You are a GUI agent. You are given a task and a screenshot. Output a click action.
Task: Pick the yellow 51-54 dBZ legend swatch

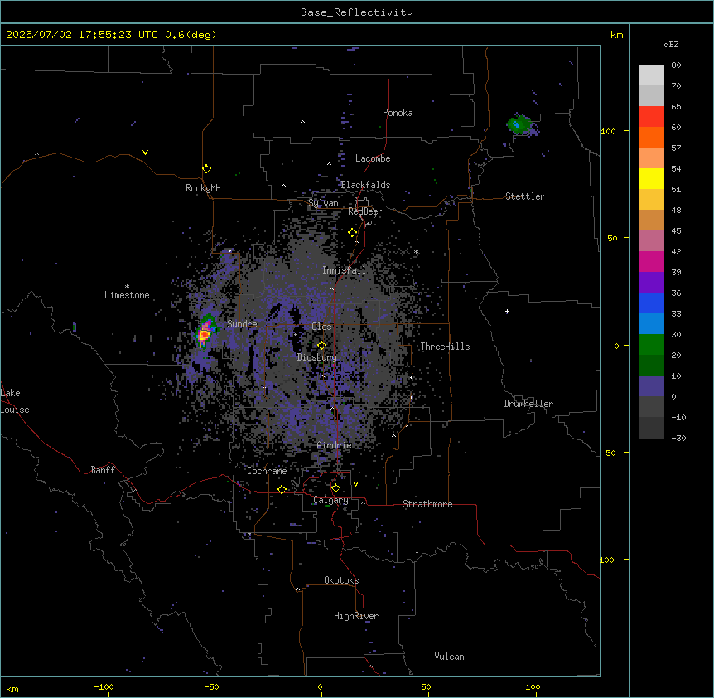point(651,178)
